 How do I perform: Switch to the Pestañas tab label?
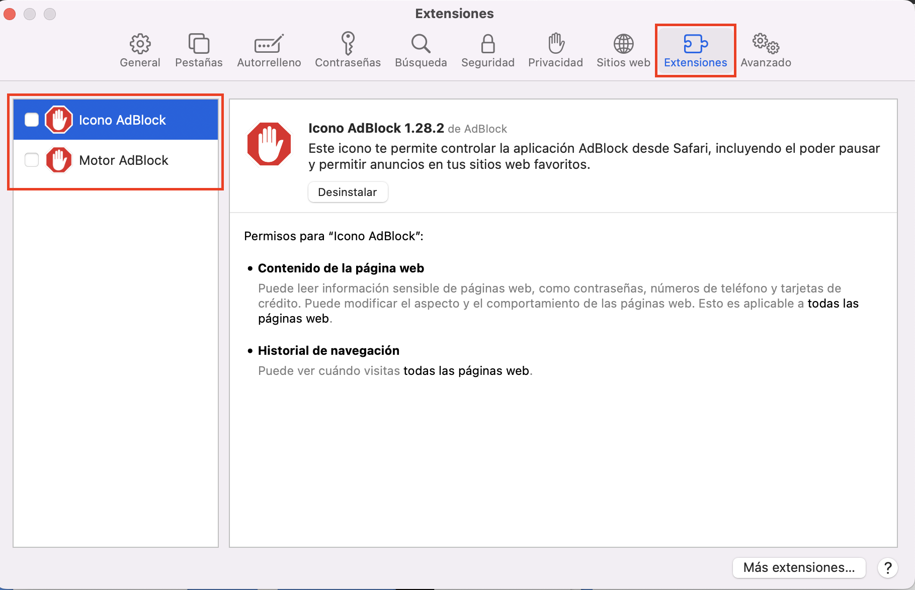tap(199, 62)
